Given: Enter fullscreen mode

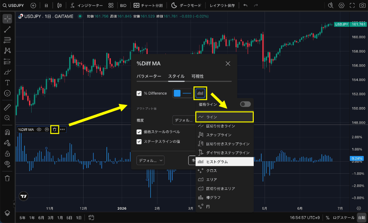Looking at the screenshot, I should (352, 5).
